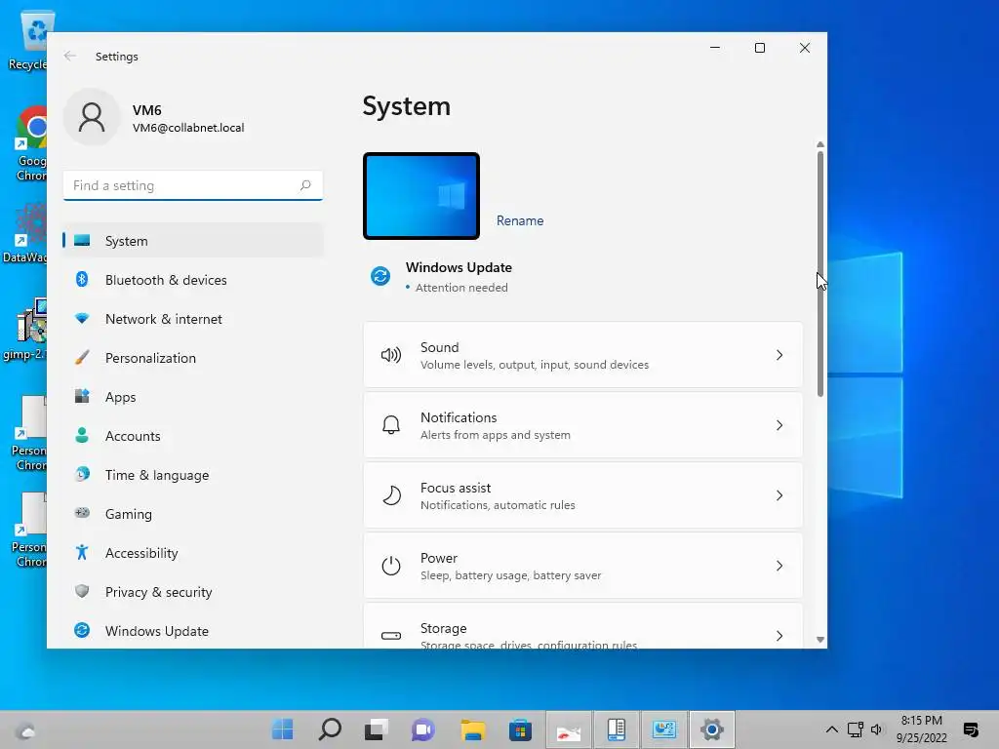Click the Settings gear on the taskbar
The width and height of the screenshot is (999, 749).
coord(711,729)
